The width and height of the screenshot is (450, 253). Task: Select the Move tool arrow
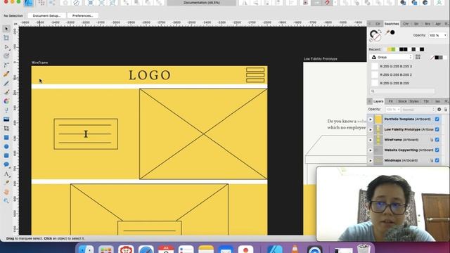pyautogui.click(x=6, y=29)
